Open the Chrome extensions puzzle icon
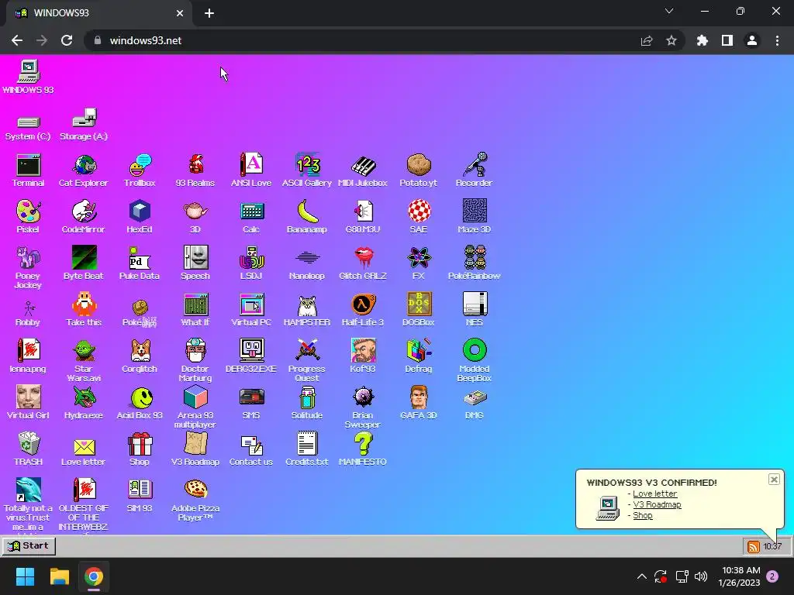Viewport: 794px width, 595px height. pos(703,40)
